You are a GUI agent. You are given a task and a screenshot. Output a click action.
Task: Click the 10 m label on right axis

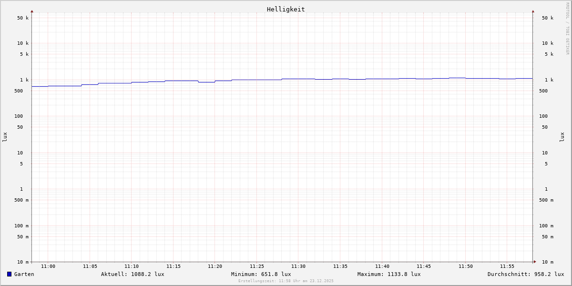click(547, 262)
